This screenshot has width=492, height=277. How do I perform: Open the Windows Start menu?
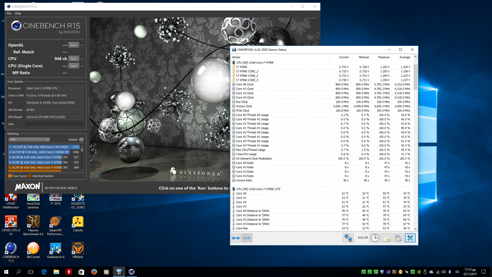(x=6, y=272)
